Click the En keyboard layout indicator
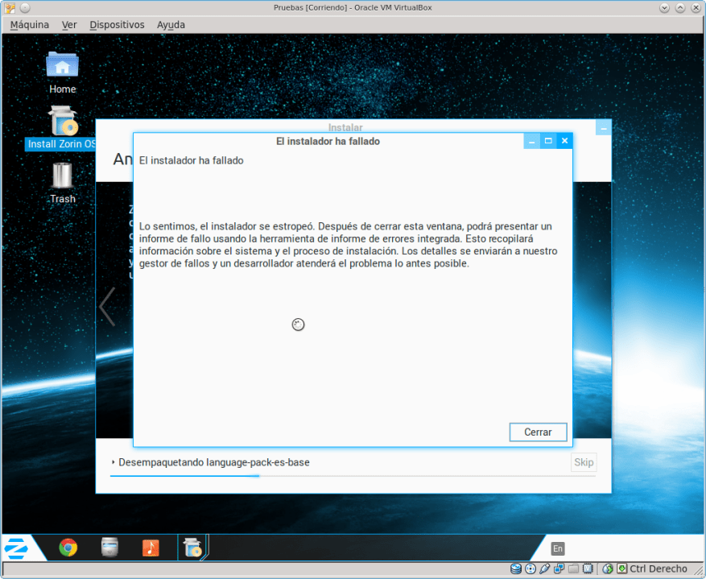Screen dimensions: 706x579 click(x=558, y=548)
